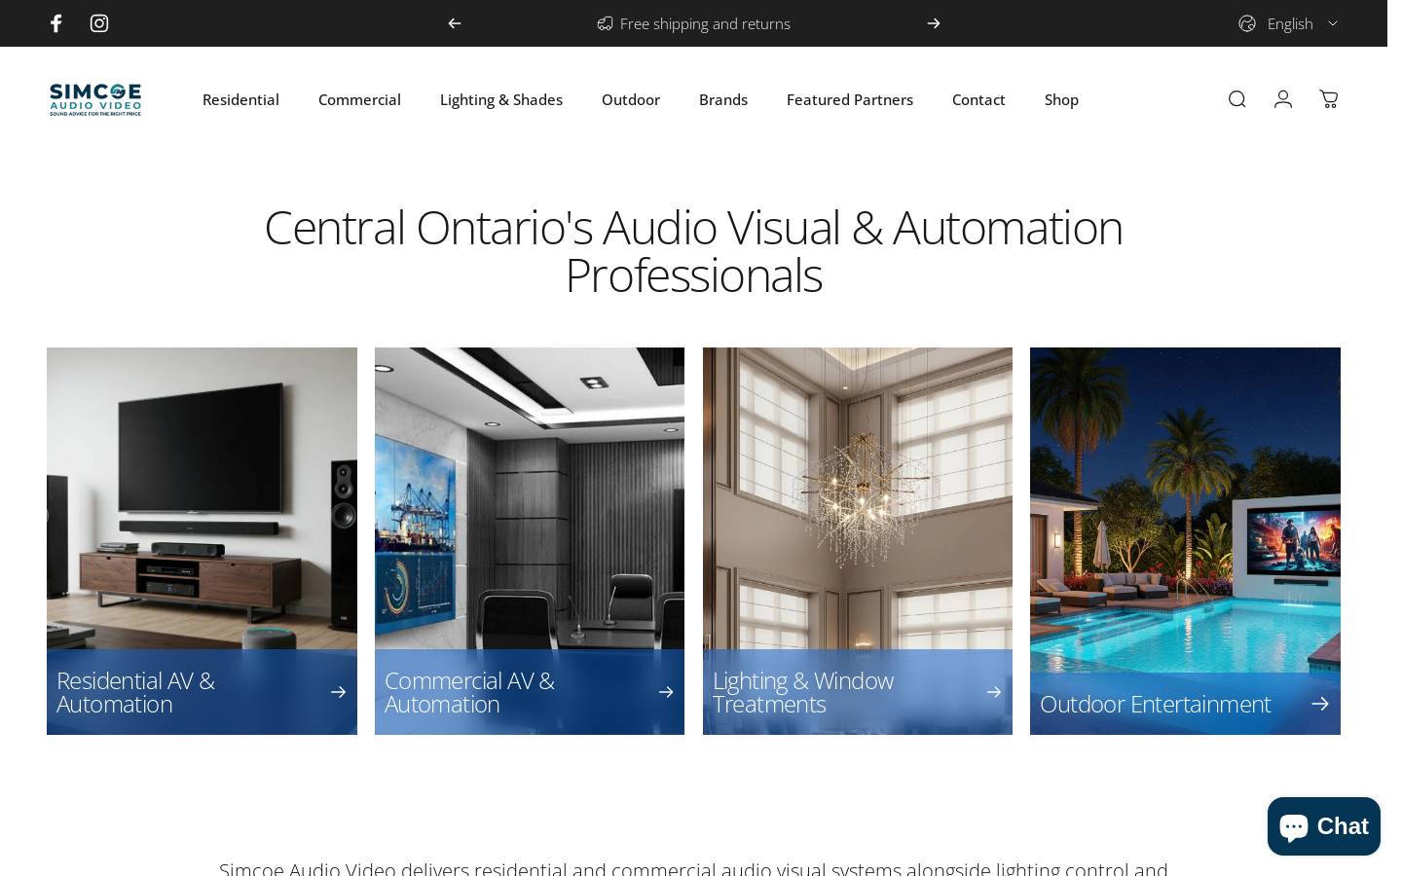
Task: Open the Outdoor menu
Action: click(631, 99)
